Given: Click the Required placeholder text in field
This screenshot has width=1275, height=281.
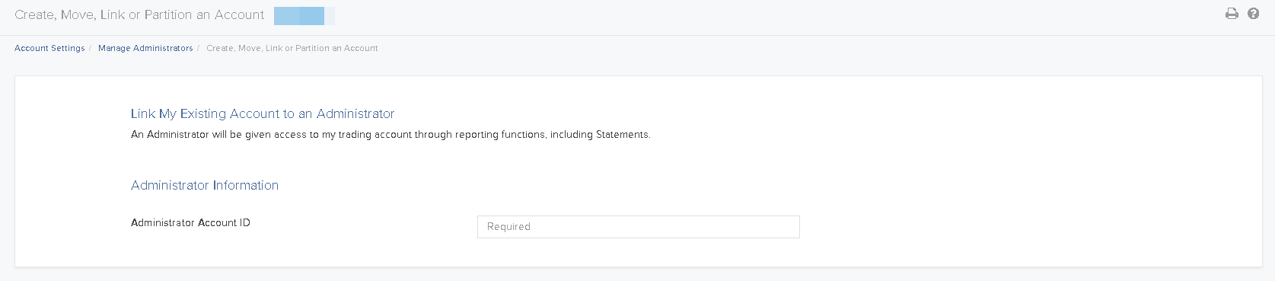Looking at the screenshot, I should 508,227.
